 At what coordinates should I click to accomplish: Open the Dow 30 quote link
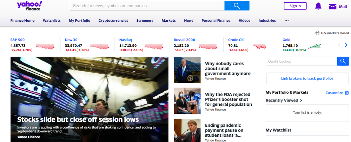coord(71,40)
